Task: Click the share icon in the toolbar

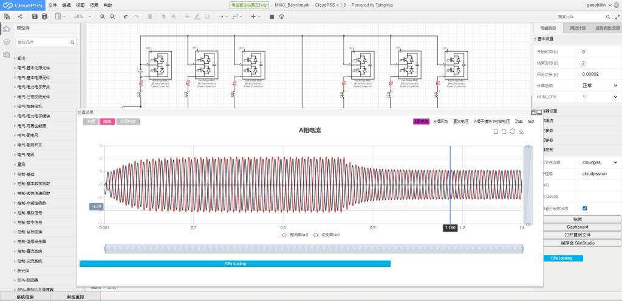Action: [20, 16]
